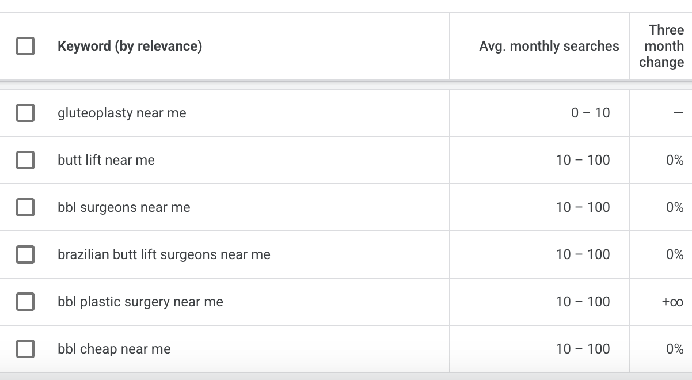Open the 'gluteoplasty near me' keyword

pyautogui.click(x=122, y=113)
